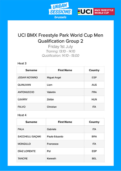Click the UCI BMX Freestyle World Cup logo

tap(96, 12)
